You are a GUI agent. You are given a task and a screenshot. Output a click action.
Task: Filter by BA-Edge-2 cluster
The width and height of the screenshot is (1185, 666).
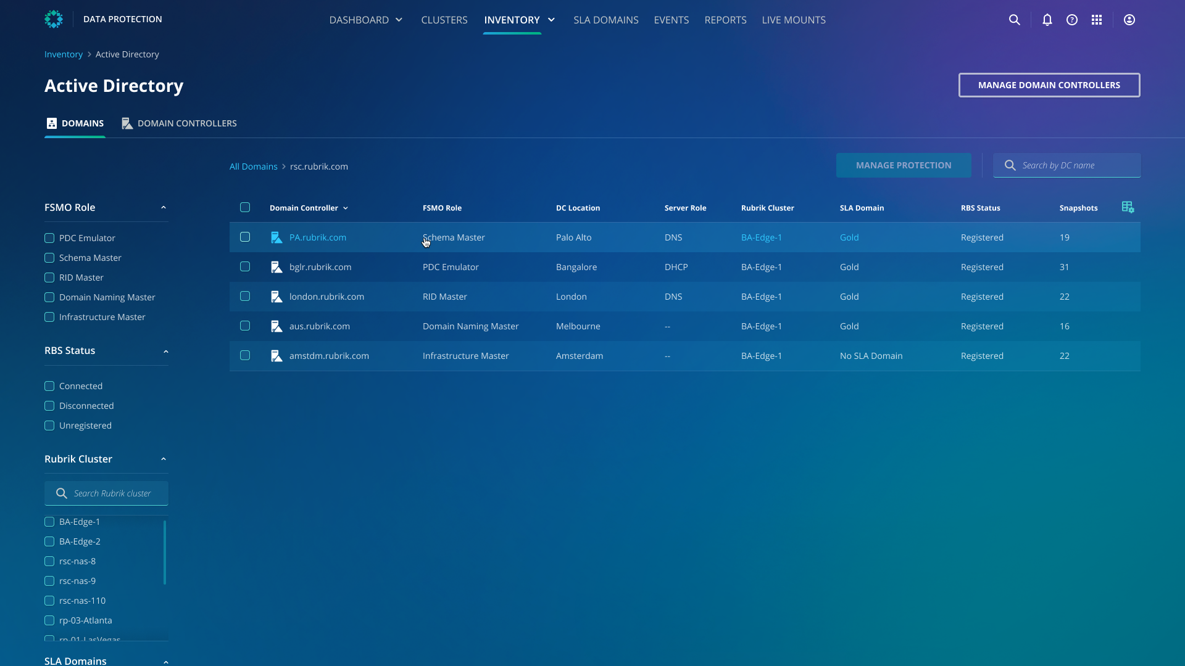point(49,541)
